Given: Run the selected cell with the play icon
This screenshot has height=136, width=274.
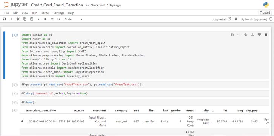Looking at the screenshot, I should pyautogui.click(x=38, y=19).
